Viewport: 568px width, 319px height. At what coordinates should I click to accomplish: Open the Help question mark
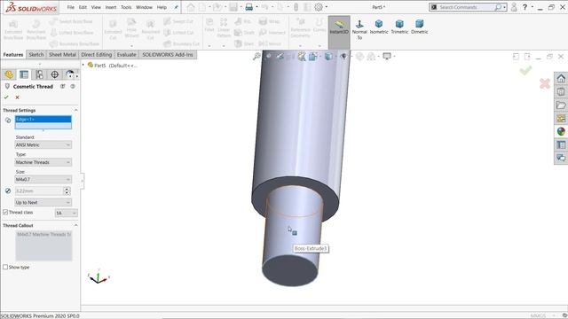[x=525, y=7]
